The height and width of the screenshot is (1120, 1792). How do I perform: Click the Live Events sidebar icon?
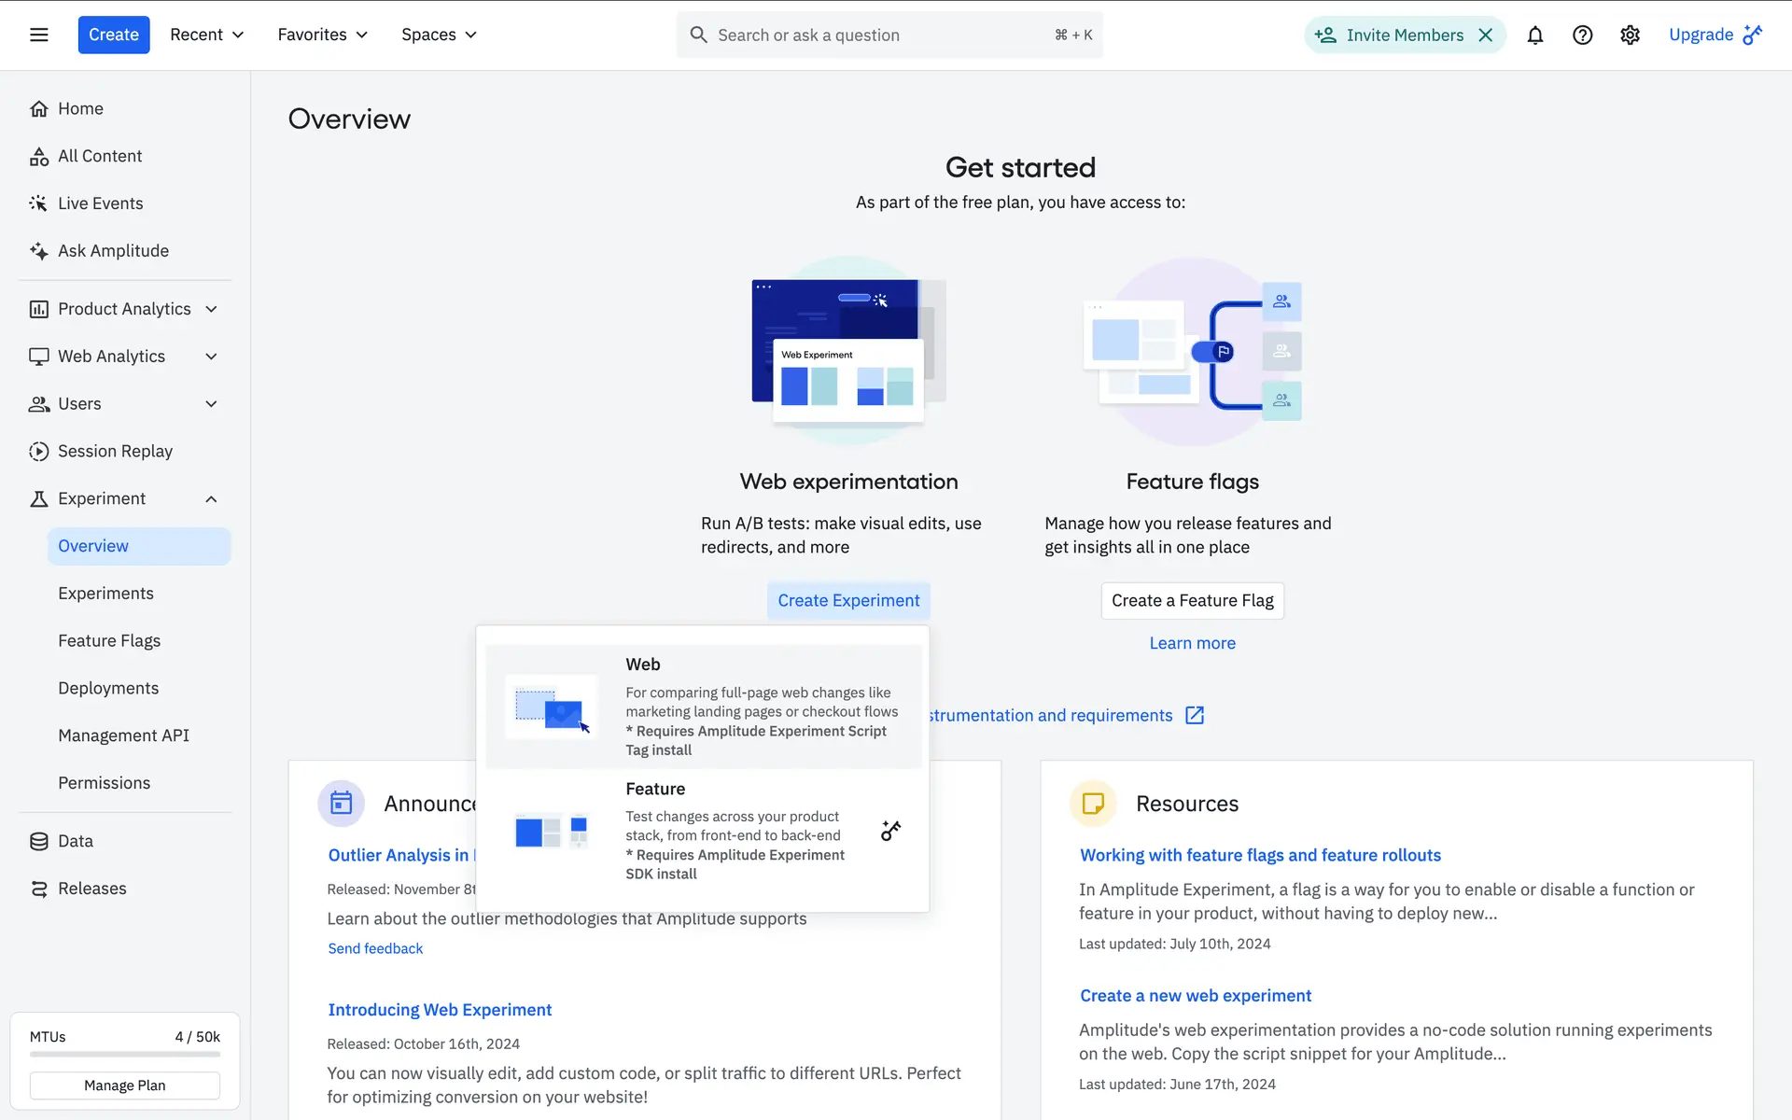[38, 203]
